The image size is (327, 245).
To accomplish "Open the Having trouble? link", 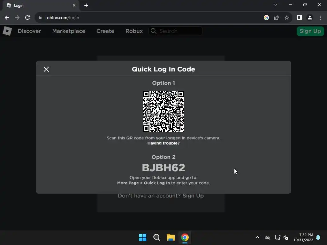I will [163, 143].
